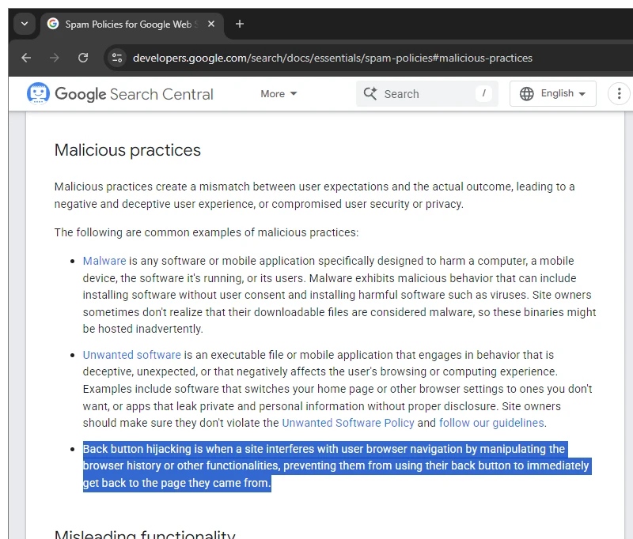Open the English language selector
The image size is (633, 539).
[x=553, y=94]
